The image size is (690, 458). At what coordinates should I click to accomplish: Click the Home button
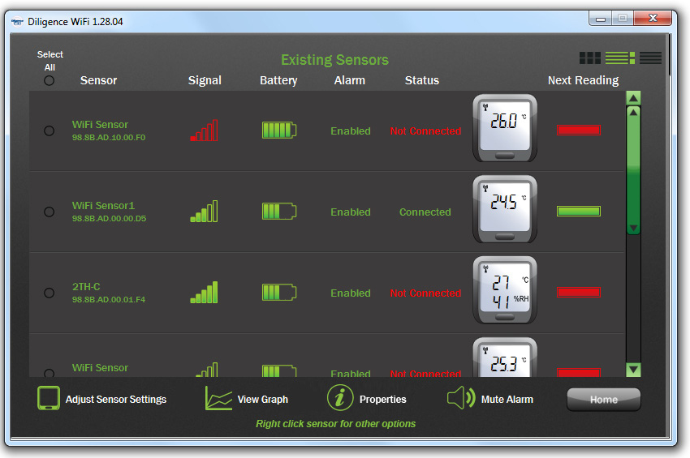point(603,400)
